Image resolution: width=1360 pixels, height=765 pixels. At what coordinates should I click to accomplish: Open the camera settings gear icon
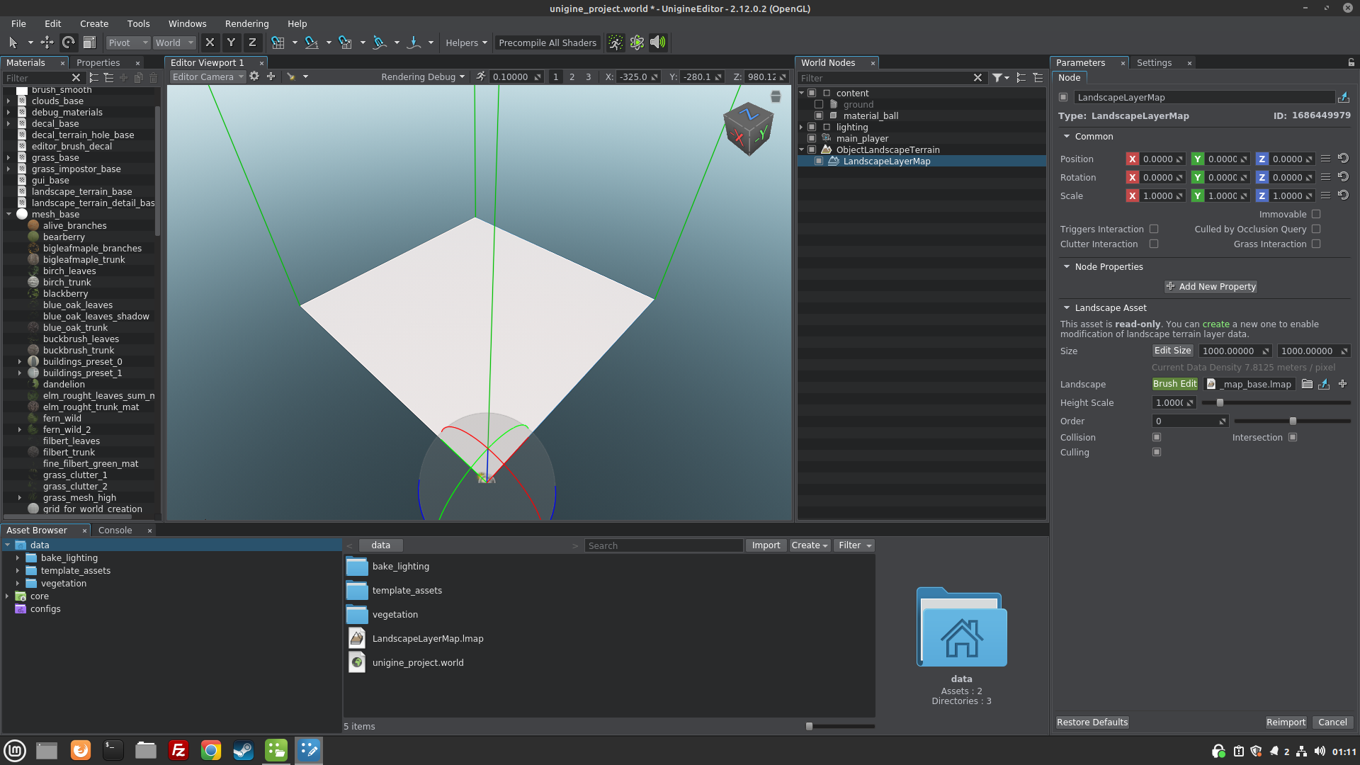point(254,76)
